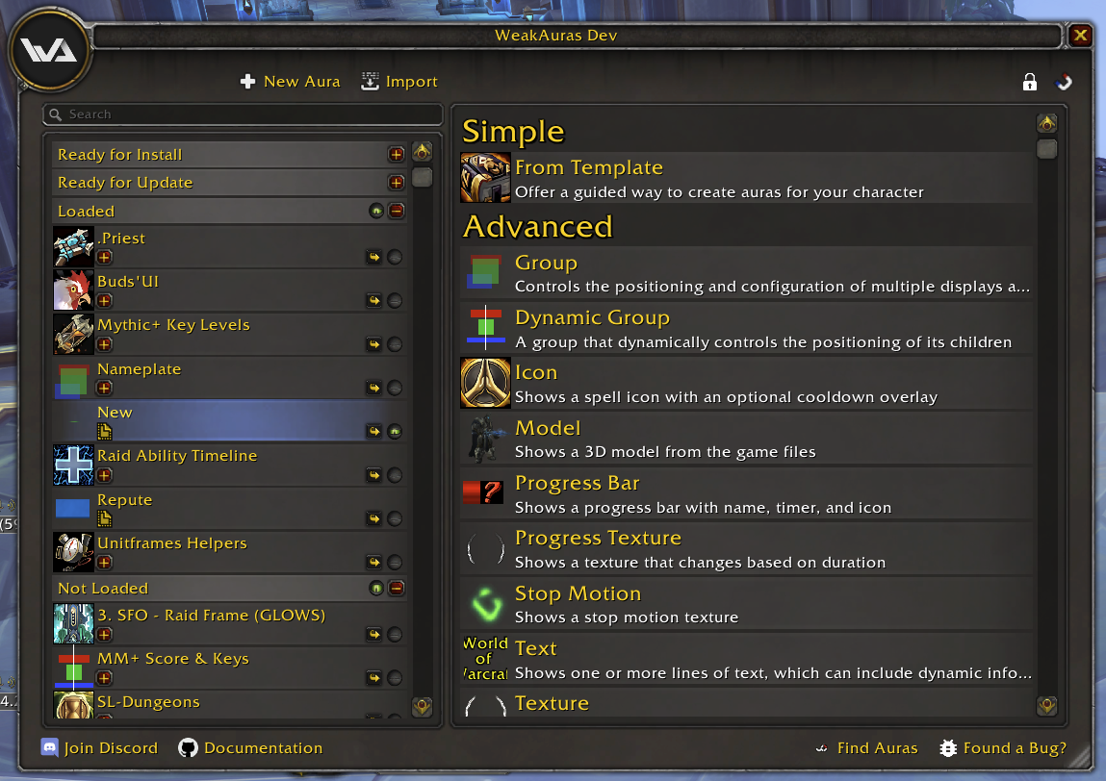Screen dimensions: 1106x781
Task: Open the Model aura type
Action: [x=746, y=440]
